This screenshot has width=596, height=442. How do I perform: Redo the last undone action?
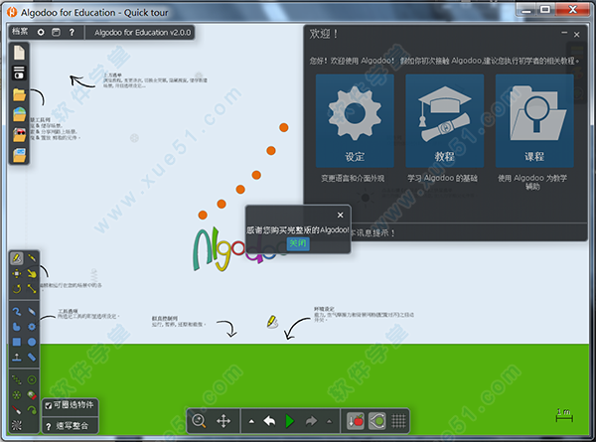point(311,421)
